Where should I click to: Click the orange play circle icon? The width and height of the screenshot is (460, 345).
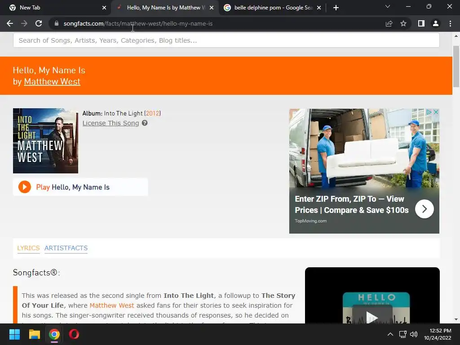tap(25, 187)
